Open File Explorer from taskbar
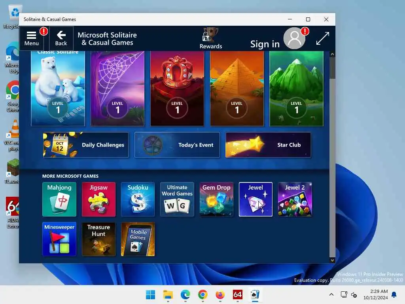The width and height of the screenshot is (405, 304). [x=168, y=294]
